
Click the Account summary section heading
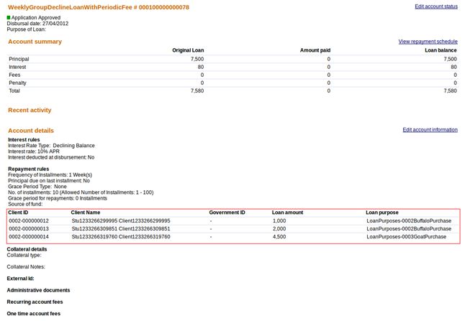(35, 42)
